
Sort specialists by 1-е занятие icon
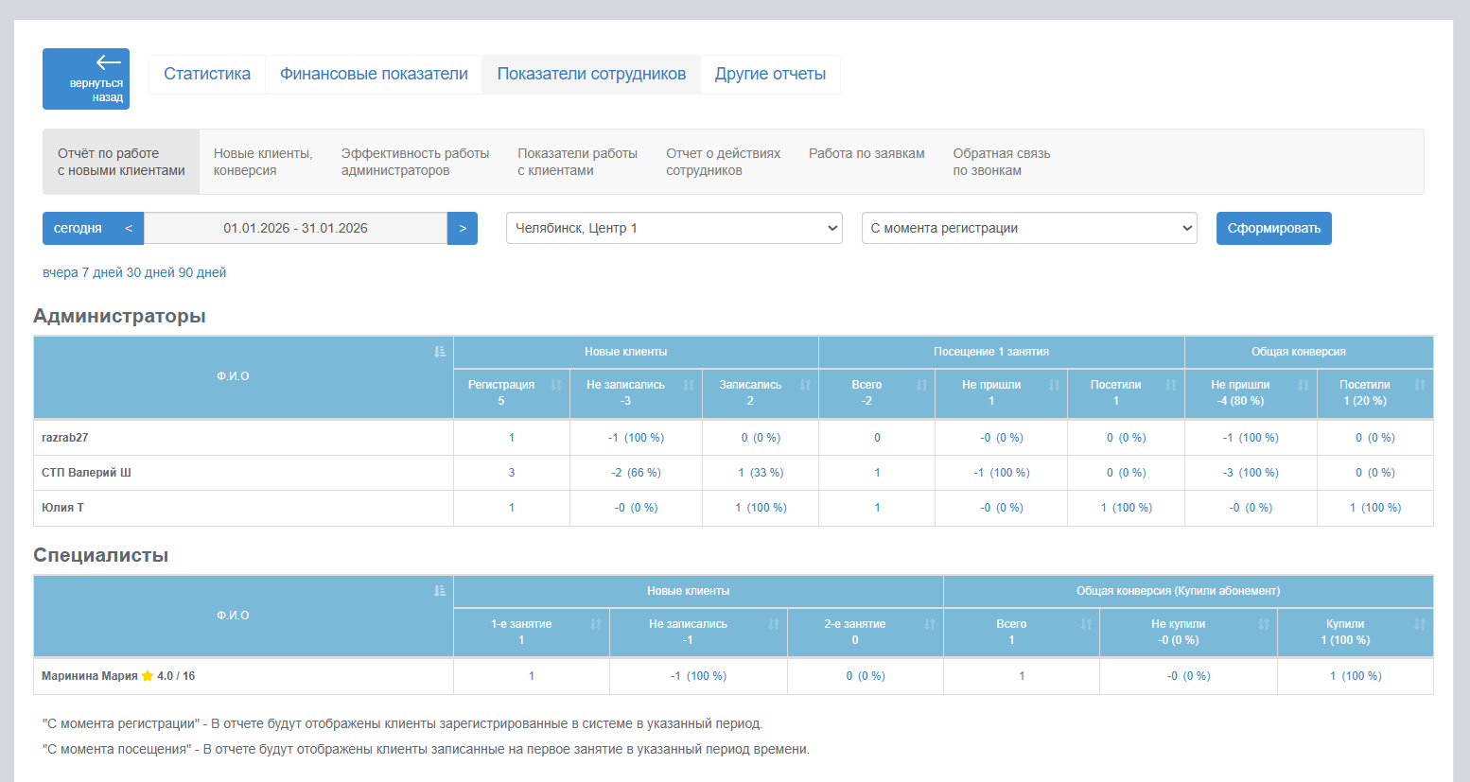(596, 624)
